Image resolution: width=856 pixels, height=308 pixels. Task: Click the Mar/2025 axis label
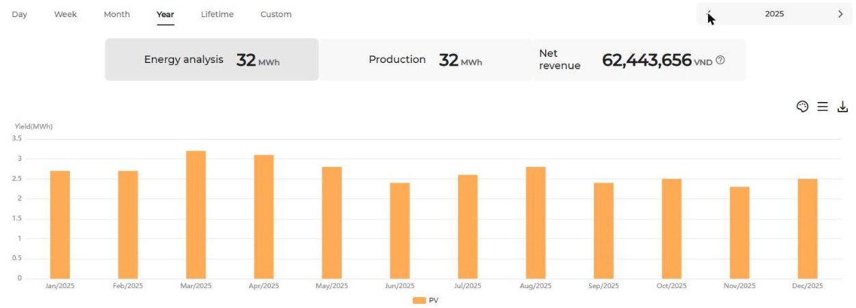click(196, 286)
